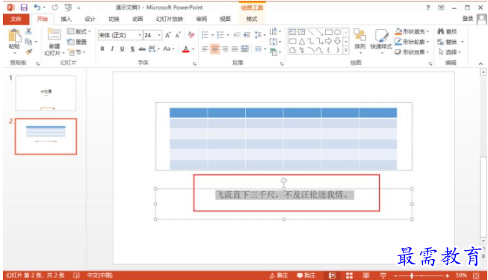Undo last action in quick access toolbar

click(37, 7)
